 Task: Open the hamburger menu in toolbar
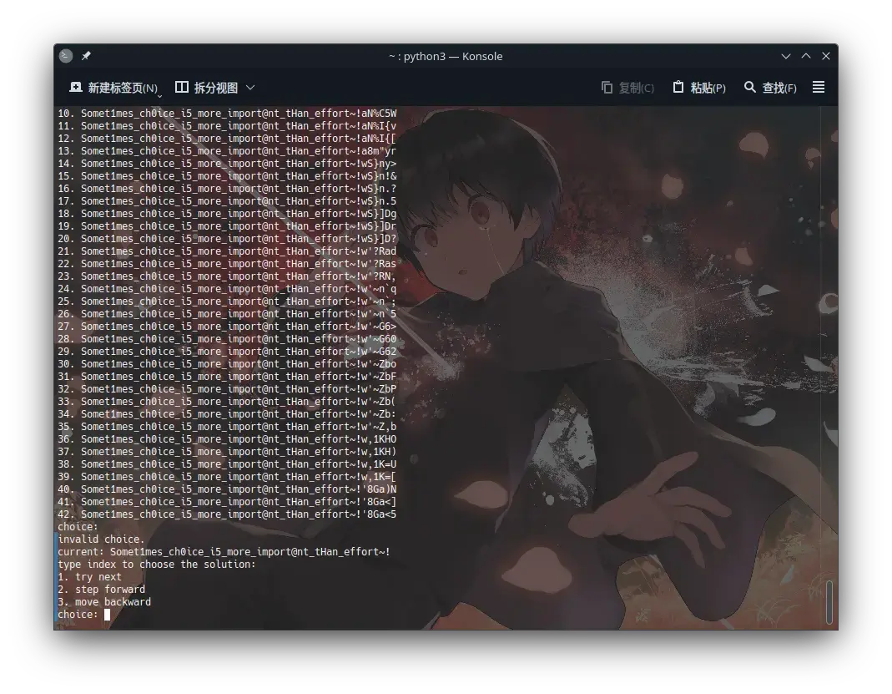[819, 88]
